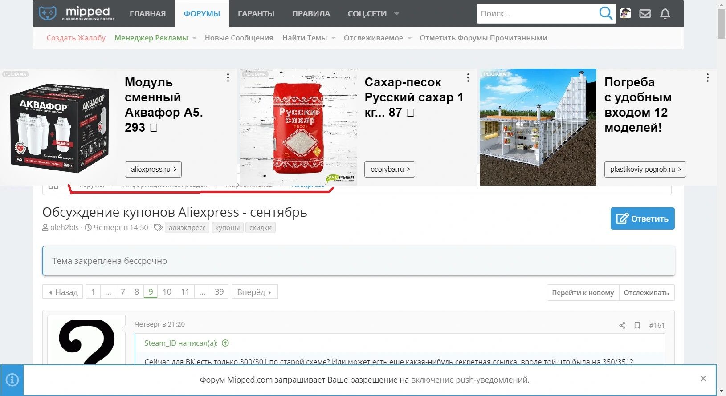This screenshot has width=726, height=396.
Task: Click the cellar ad image
Action: pyautogui.click(x=538, y=127)
